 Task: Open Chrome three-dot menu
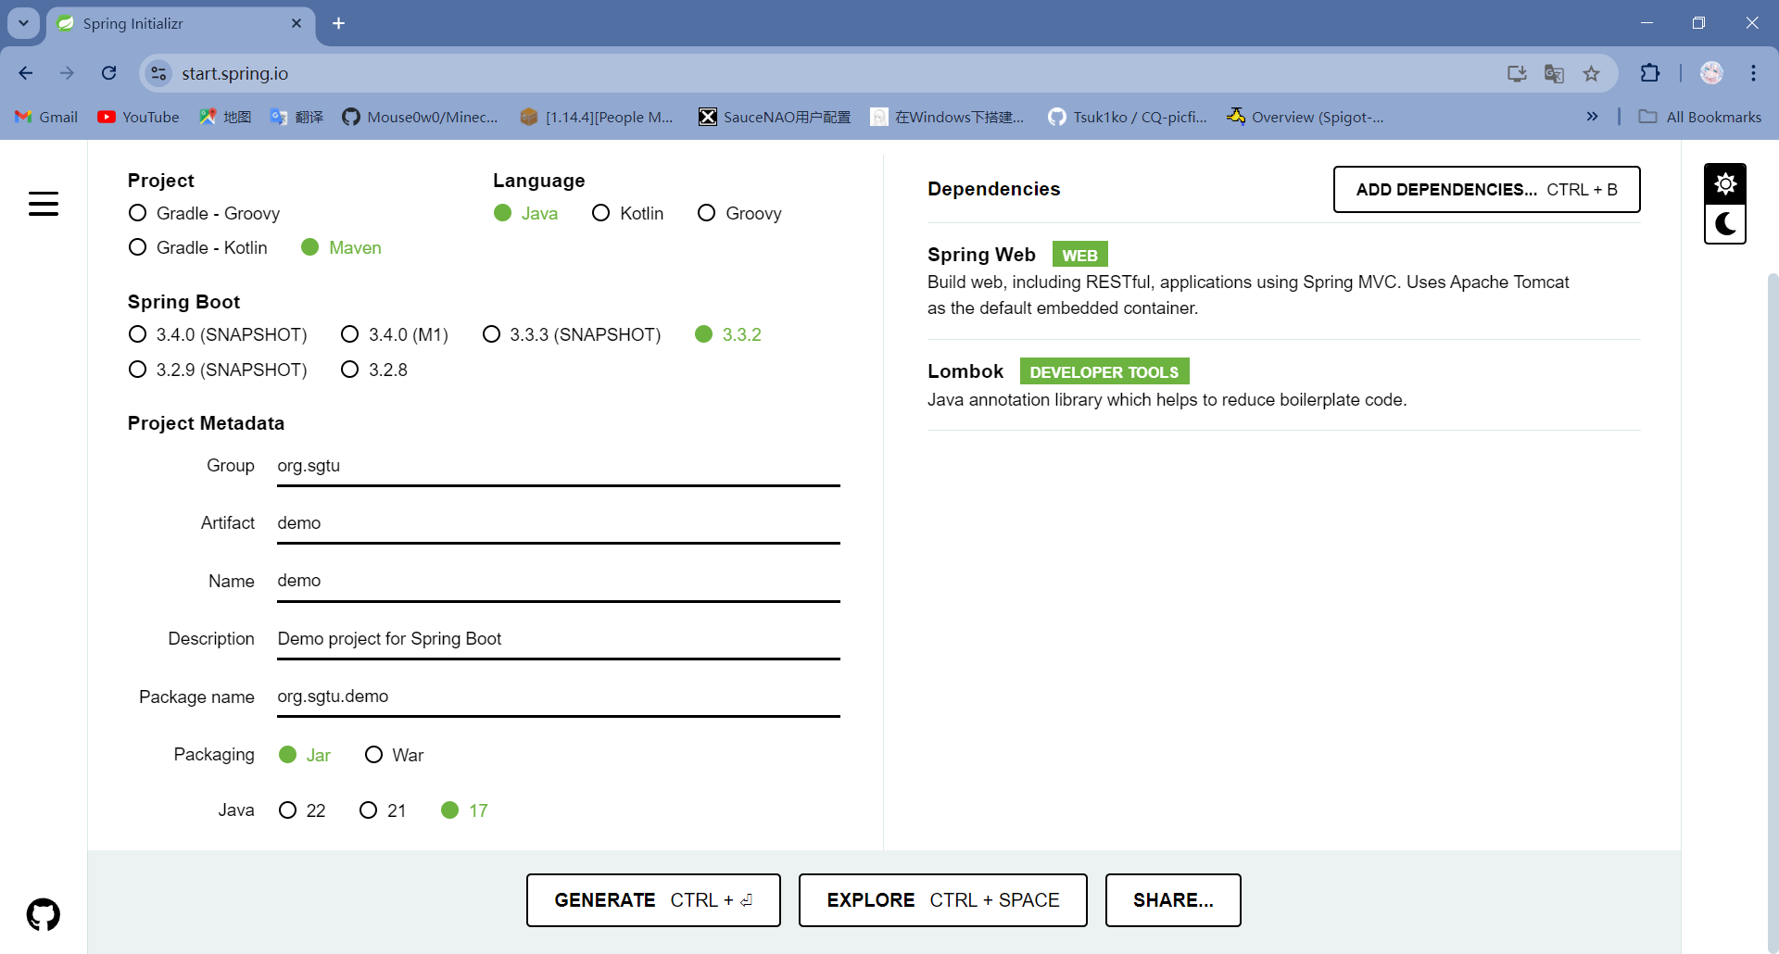click(1753, 73)
